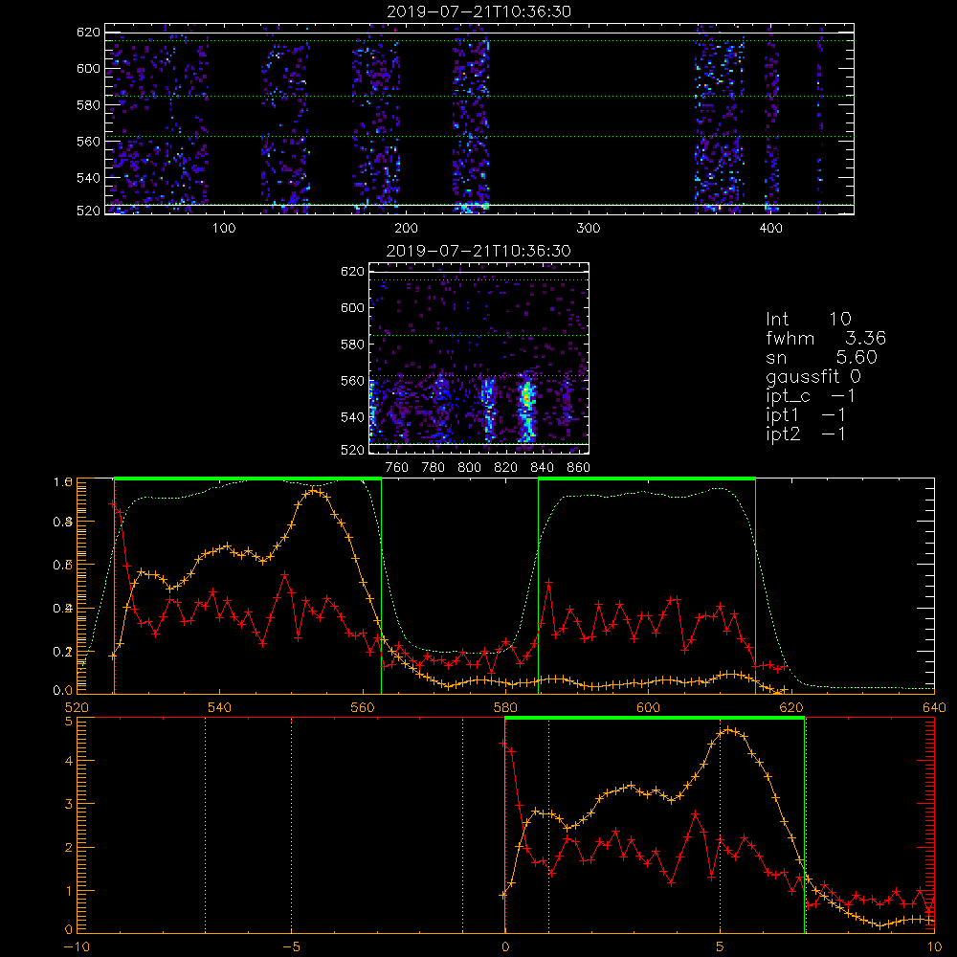Click the 'ipt2 -1' entry

tap(806, 434)
